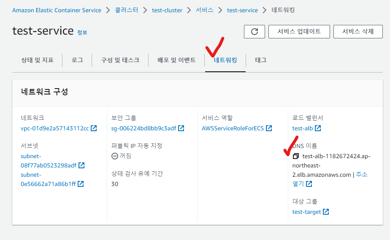Click the 서비스 삭제 button

358,32
